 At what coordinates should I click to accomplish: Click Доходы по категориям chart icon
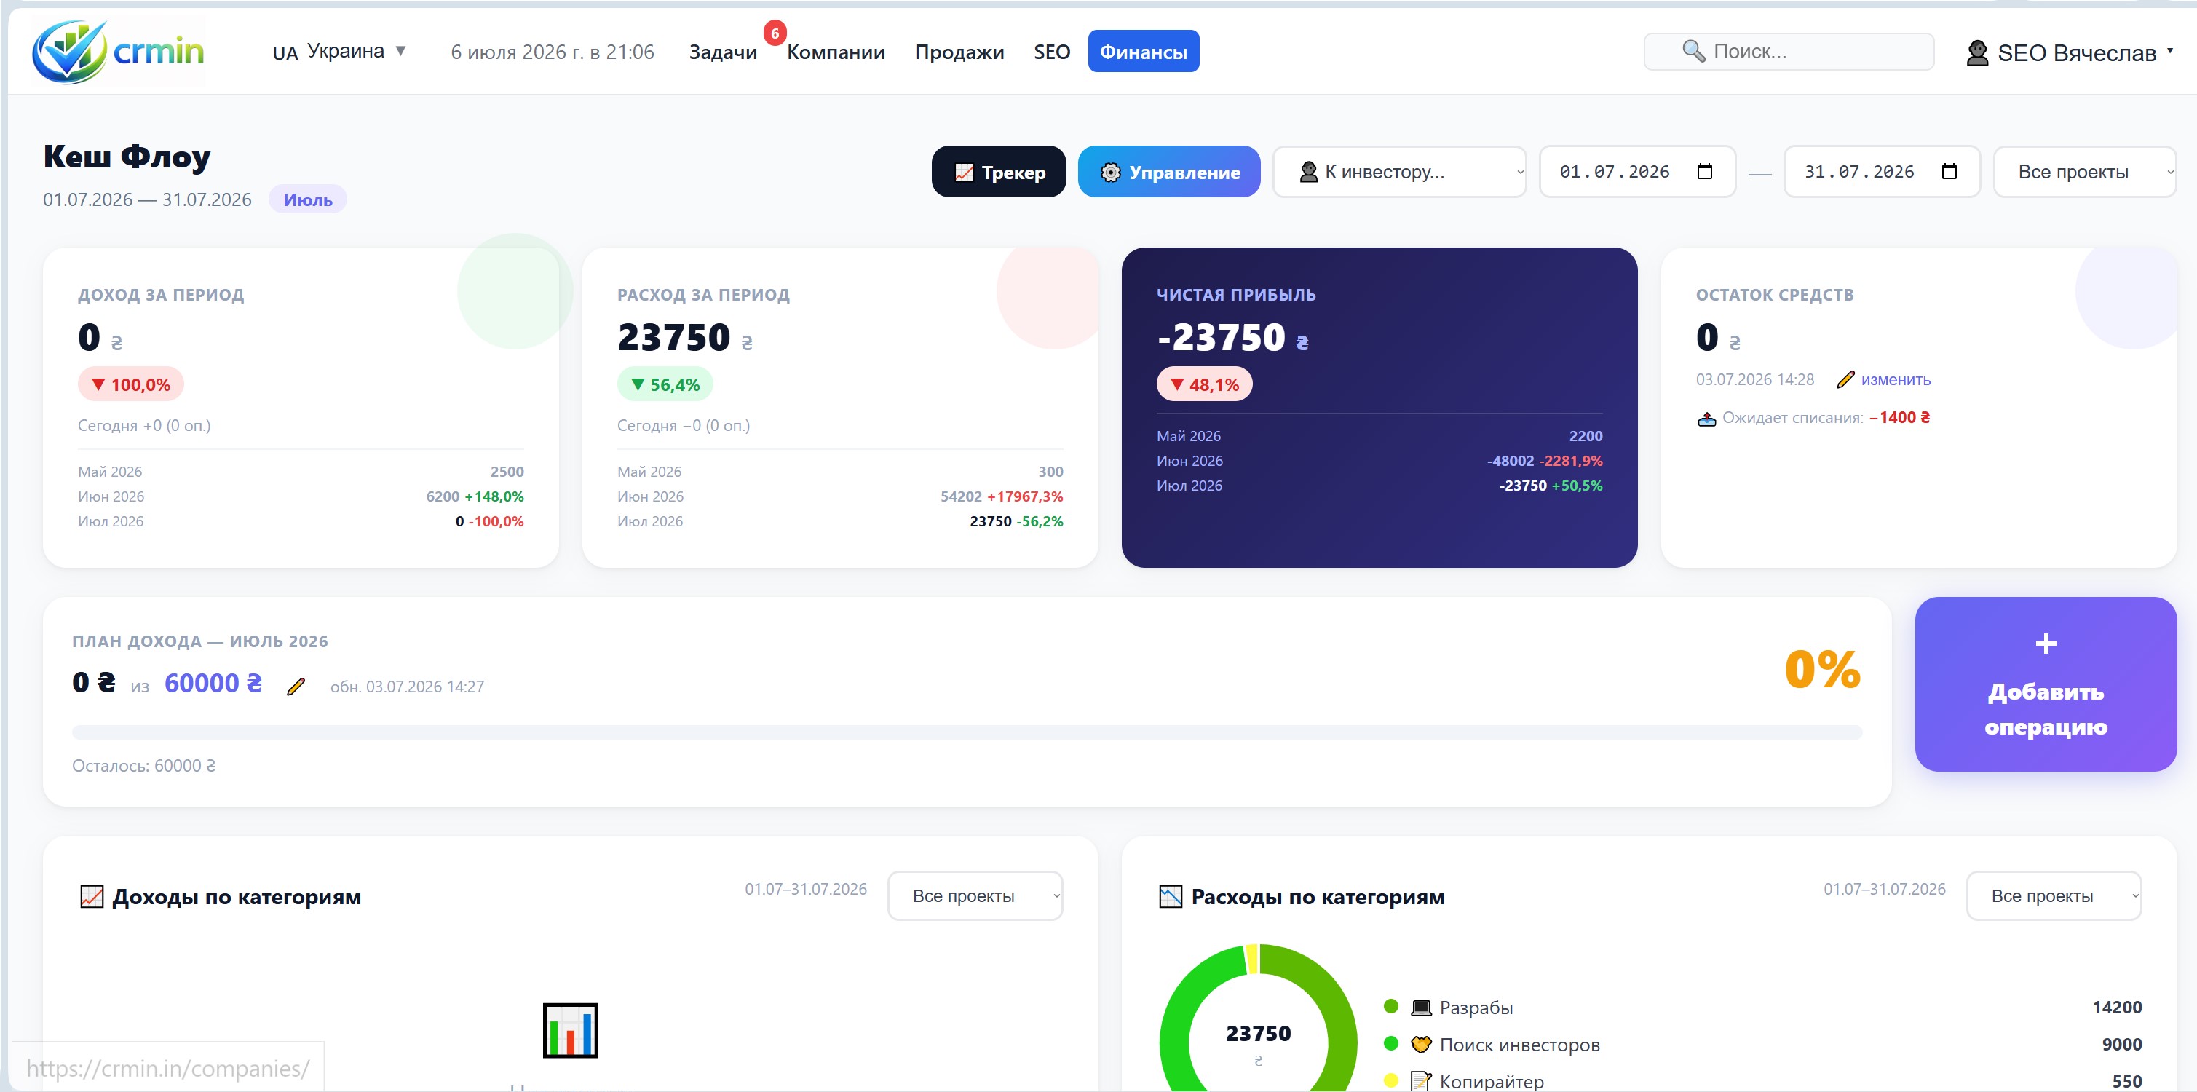[x=91, y=897]
